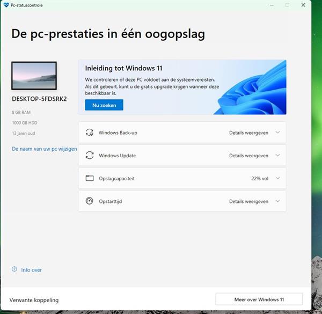Click De naam van uw pc wijzigen link
The height and width of the screenshot is (314, 322).
click(45, 149)
